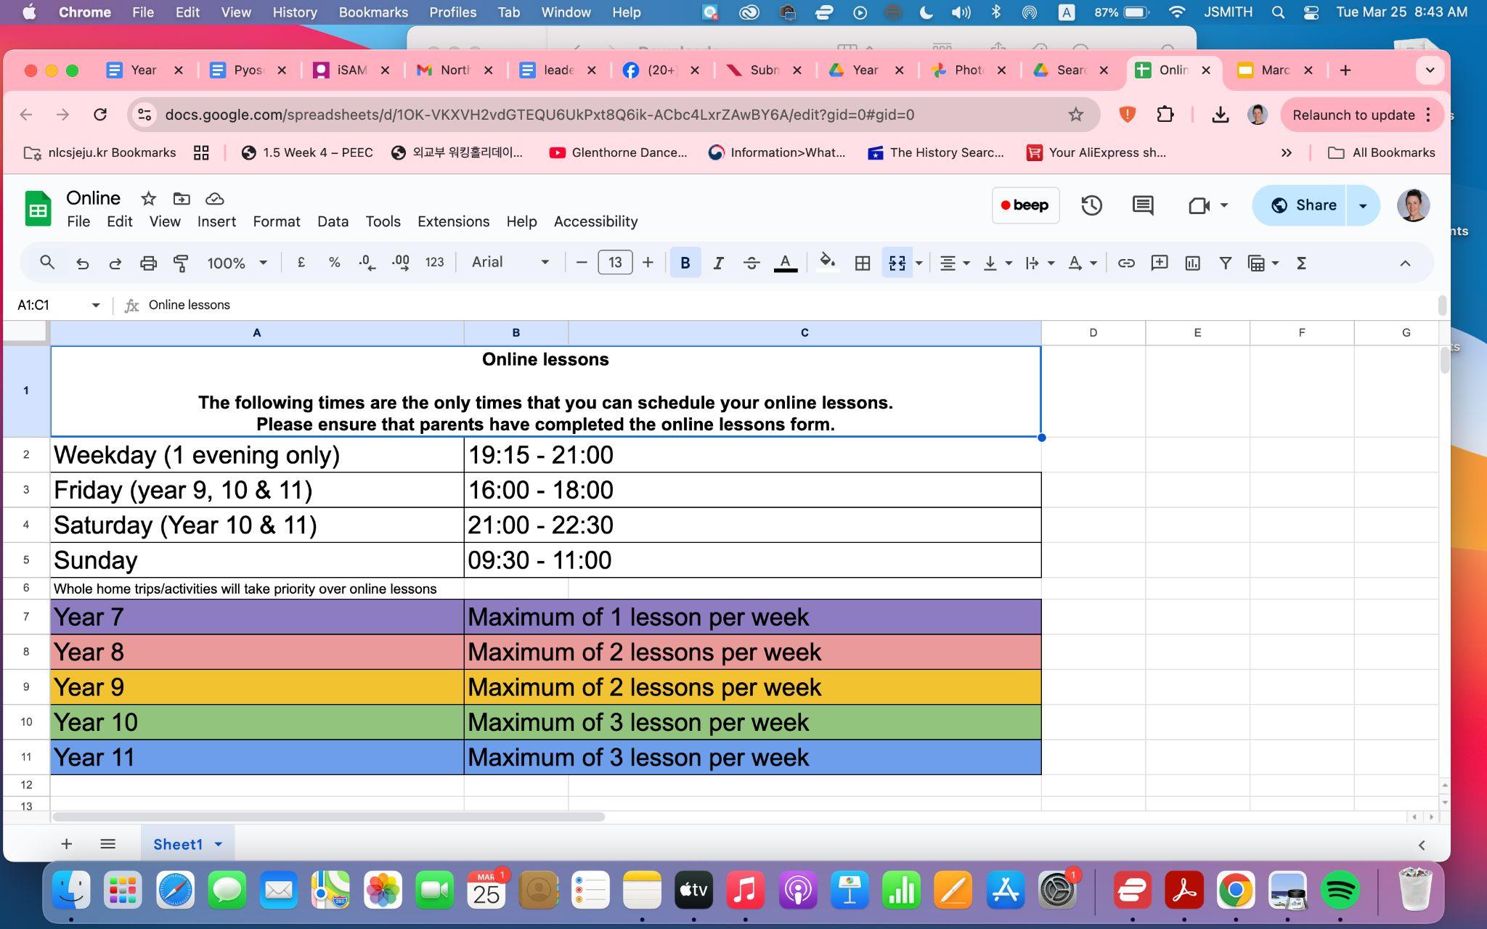Click the insert chart icon

point(1192,263)
